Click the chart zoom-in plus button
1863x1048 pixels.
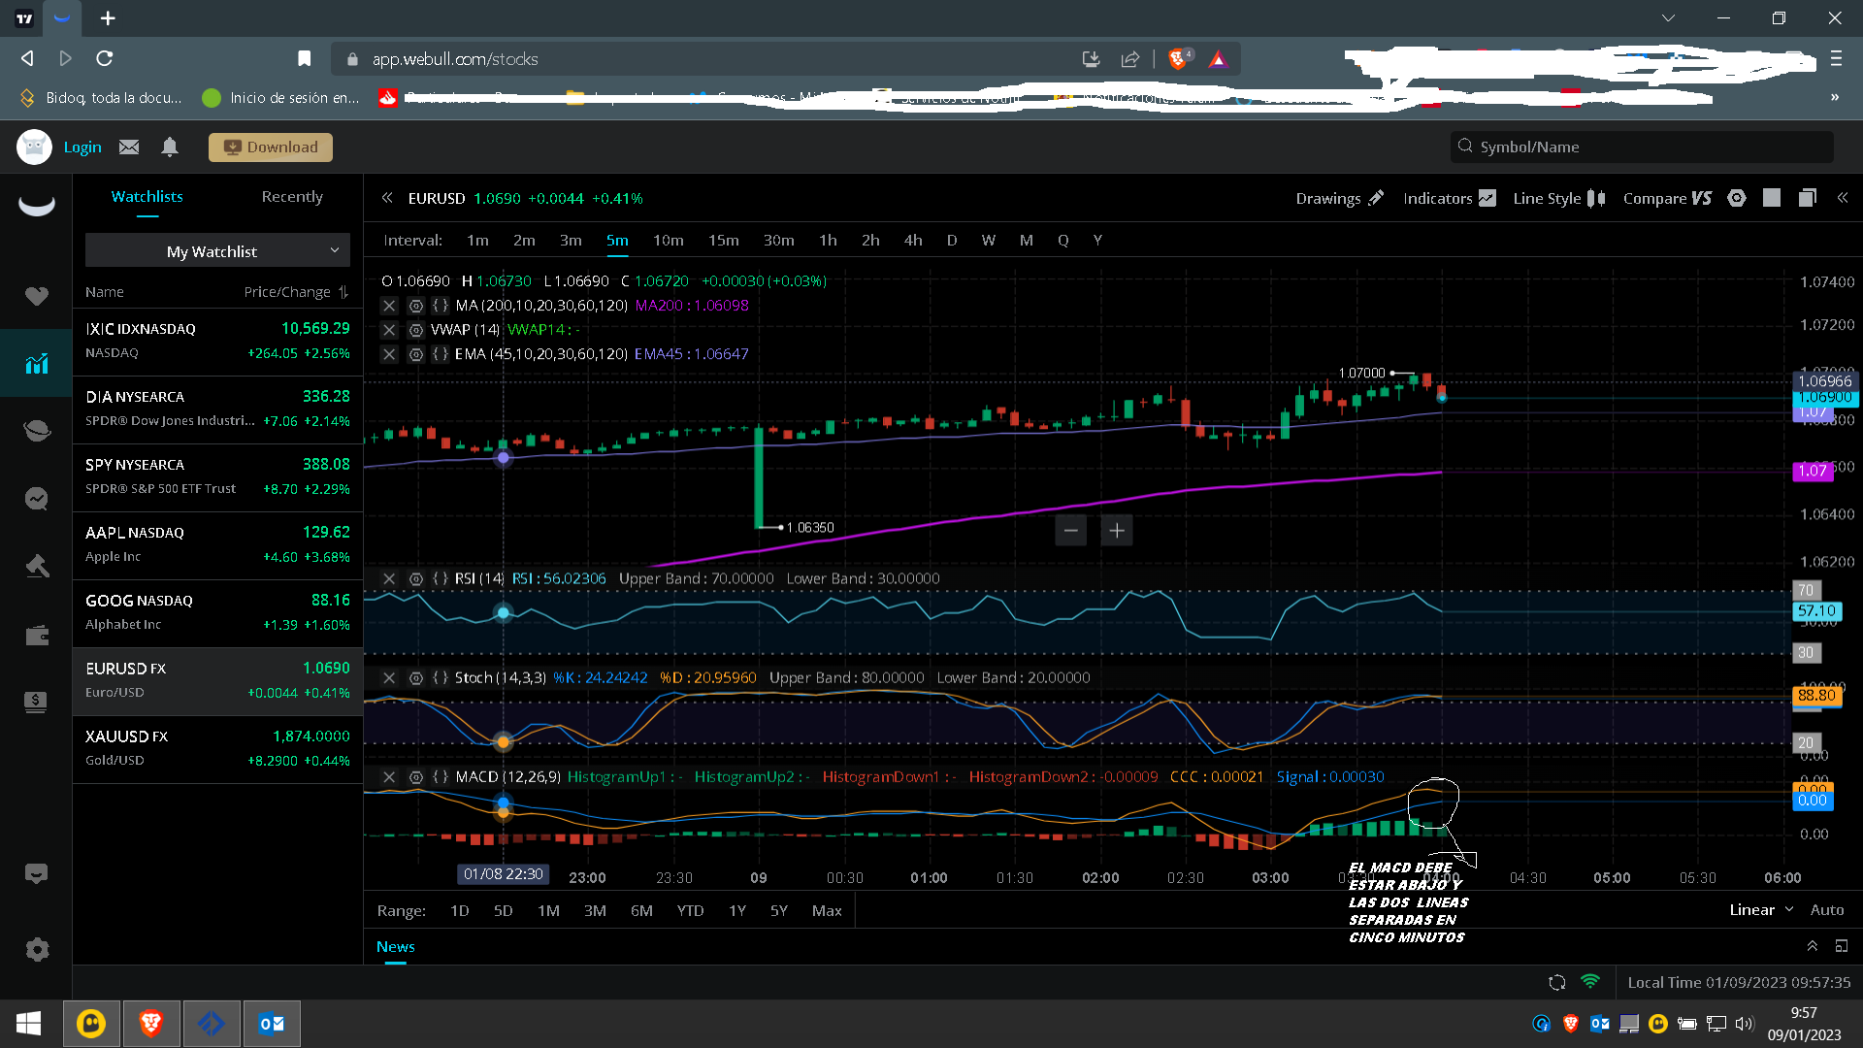[1117, 531]
